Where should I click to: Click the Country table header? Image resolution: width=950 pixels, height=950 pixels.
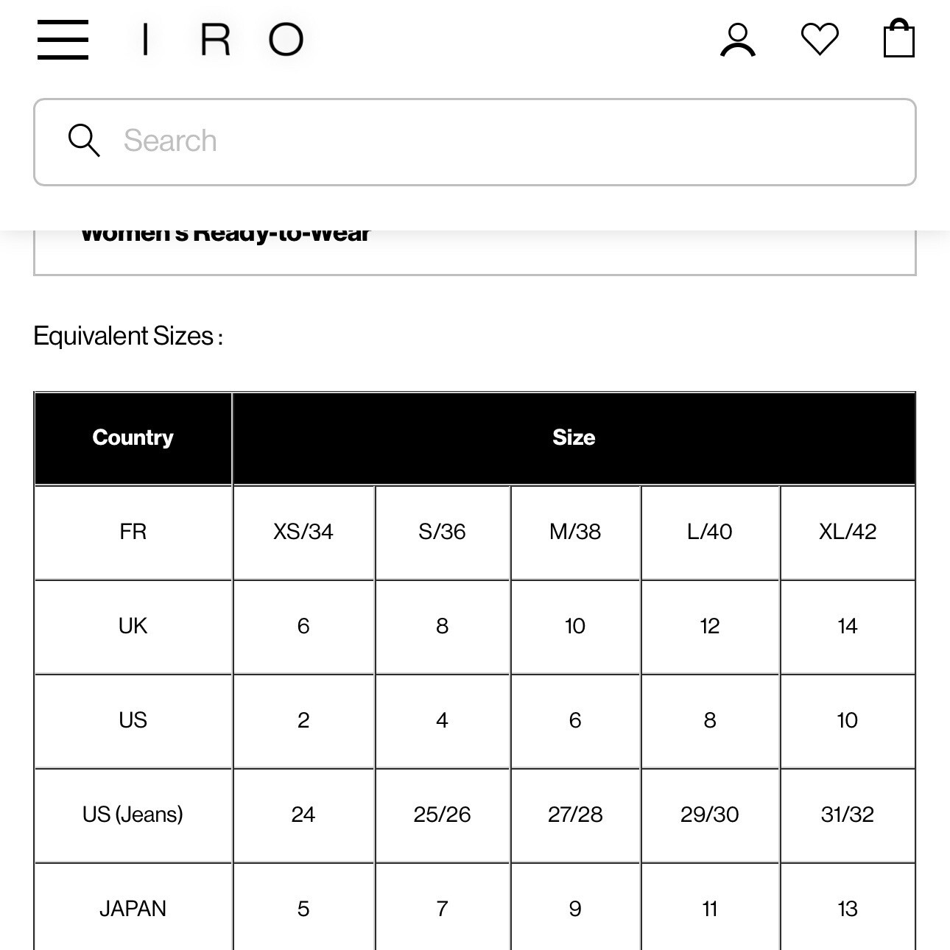(x=133, y=438)
